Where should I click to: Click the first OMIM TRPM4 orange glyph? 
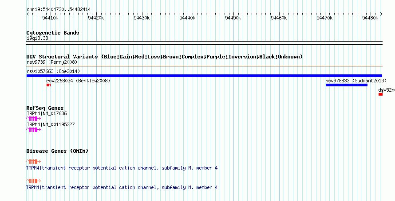tap(33, 161)
